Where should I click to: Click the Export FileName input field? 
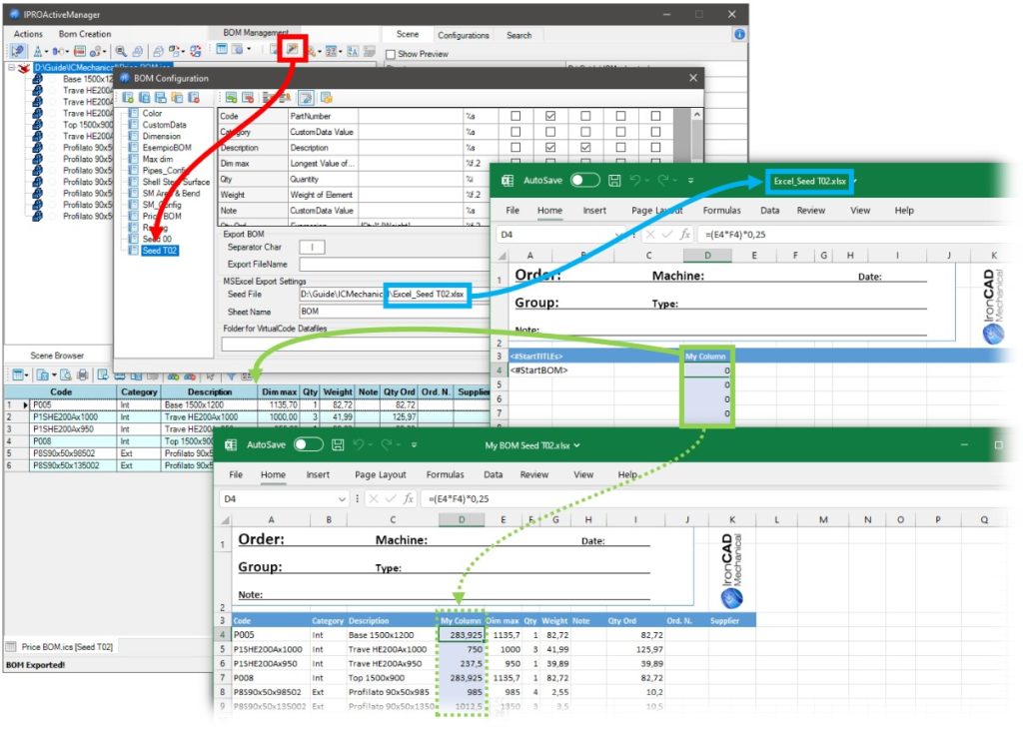point(395,265)
